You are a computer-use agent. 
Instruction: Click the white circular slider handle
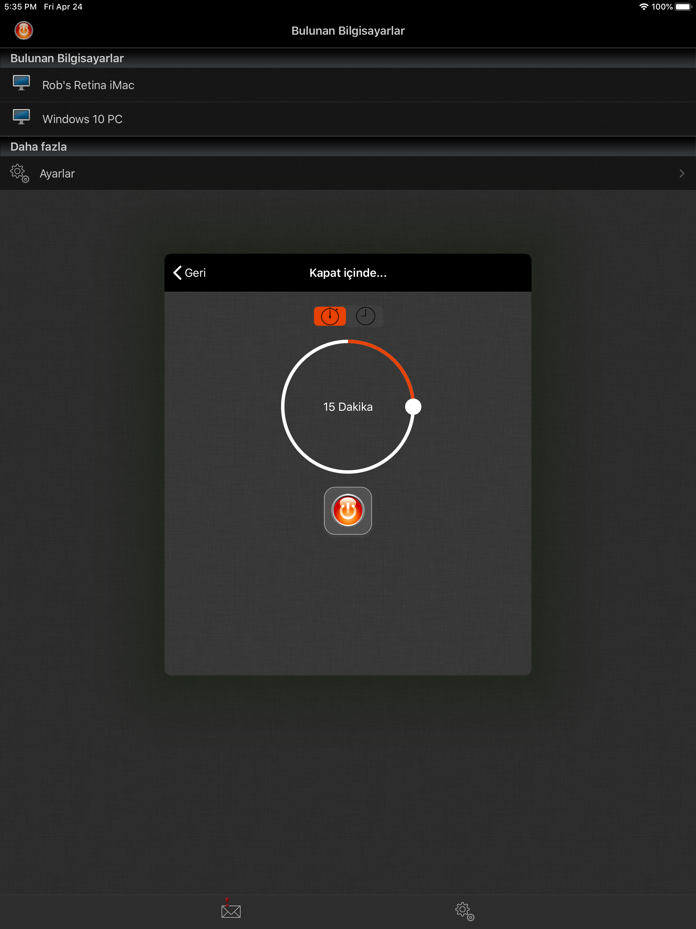[413, 407]
